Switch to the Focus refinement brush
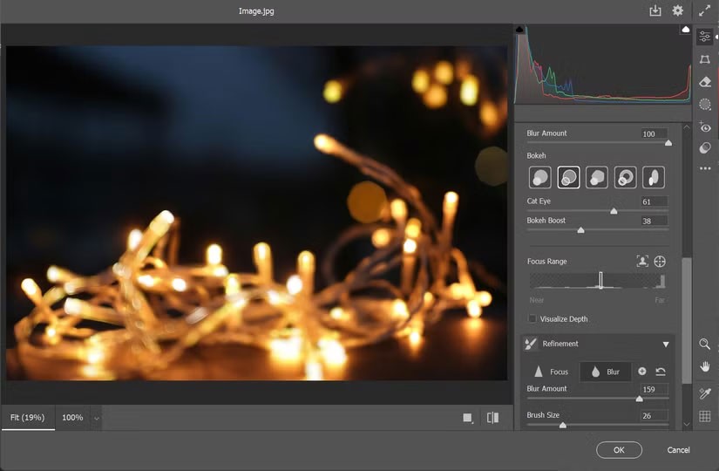This screenshot has width=719, height=471. pos(551,372)
